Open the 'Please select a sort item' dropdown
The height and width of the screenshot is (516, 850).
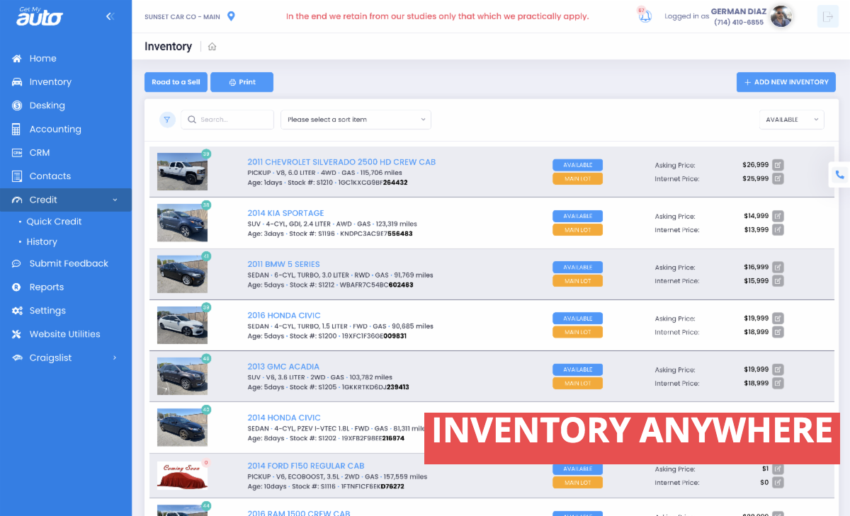tap(356, 119)
